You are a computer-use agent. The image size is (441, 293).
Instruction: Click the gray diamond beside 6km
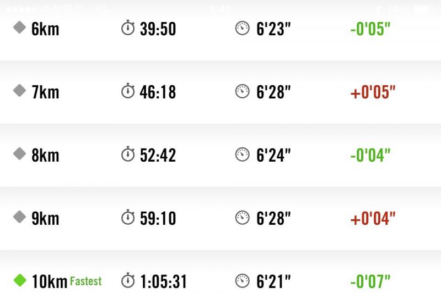(x=20, y=27)
